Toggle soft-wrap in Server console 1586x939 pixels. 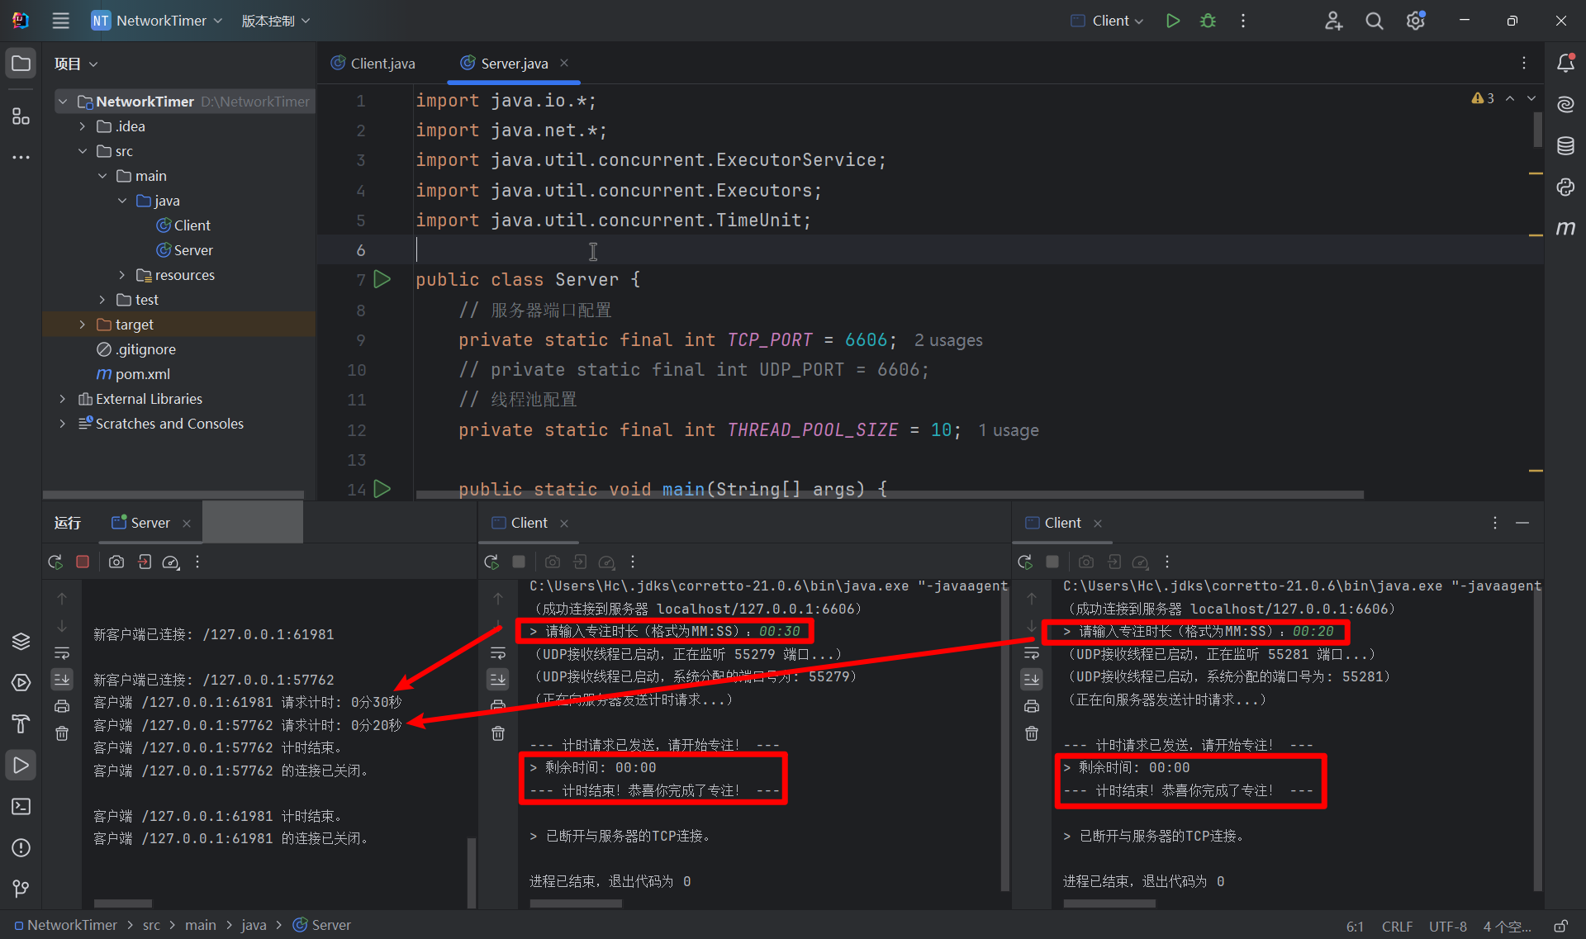pos(62,652)
